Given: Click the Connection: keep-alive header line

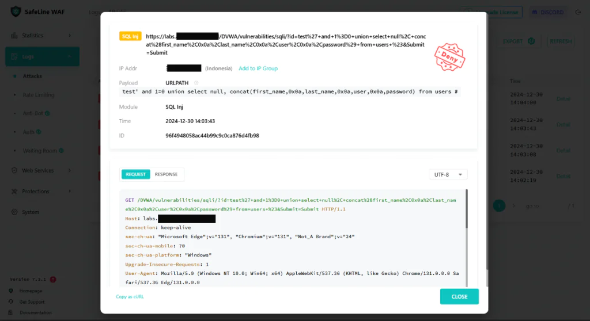Looking at the screenshot, I should click(x=158, y=227).
